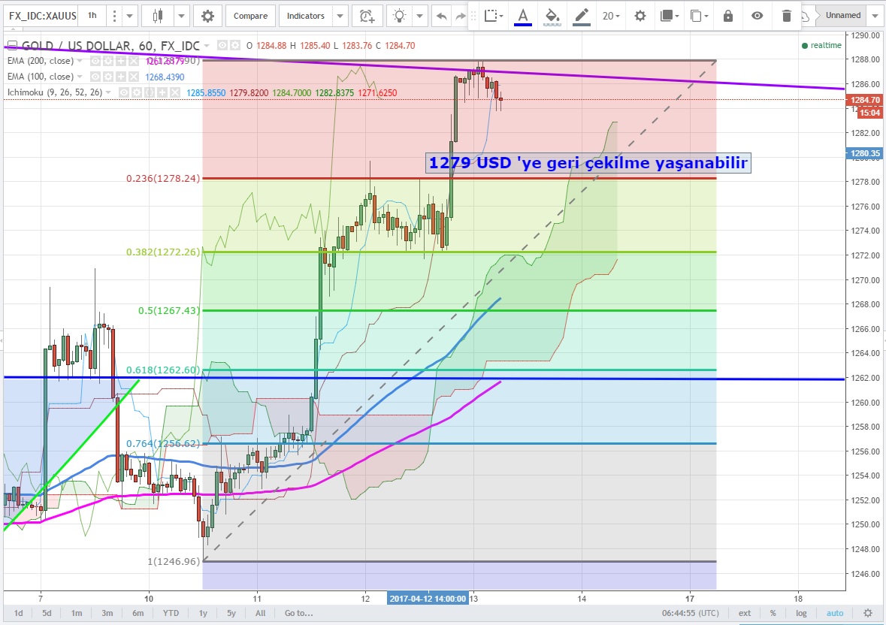Switch to the YTD time range

point(171,613)
